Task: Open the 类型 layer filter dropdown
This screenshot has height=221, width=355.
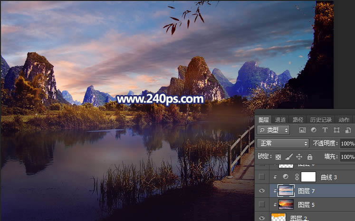Action: [274, 130]
